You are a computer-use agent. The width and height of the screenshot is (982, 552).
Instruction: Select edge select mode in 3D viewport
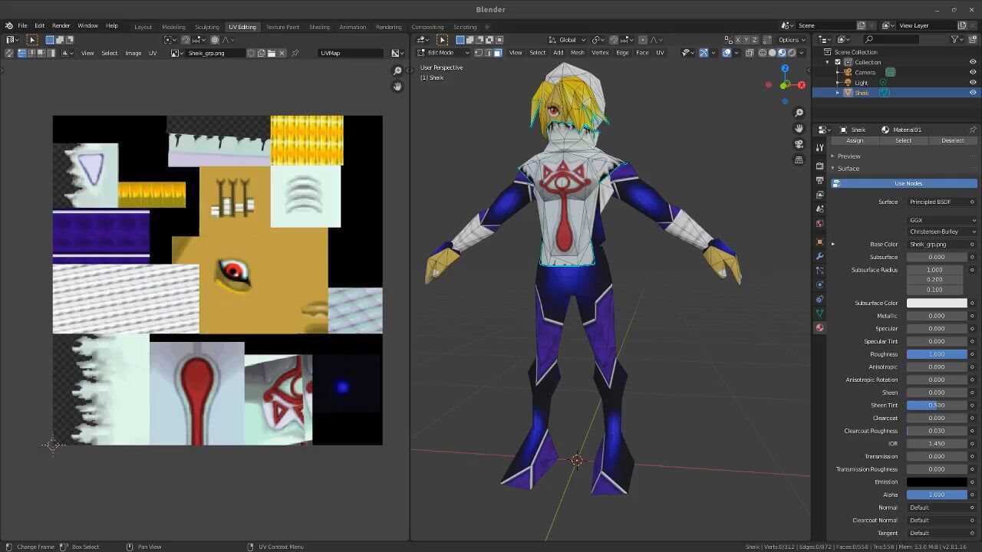tap(488, 52)
